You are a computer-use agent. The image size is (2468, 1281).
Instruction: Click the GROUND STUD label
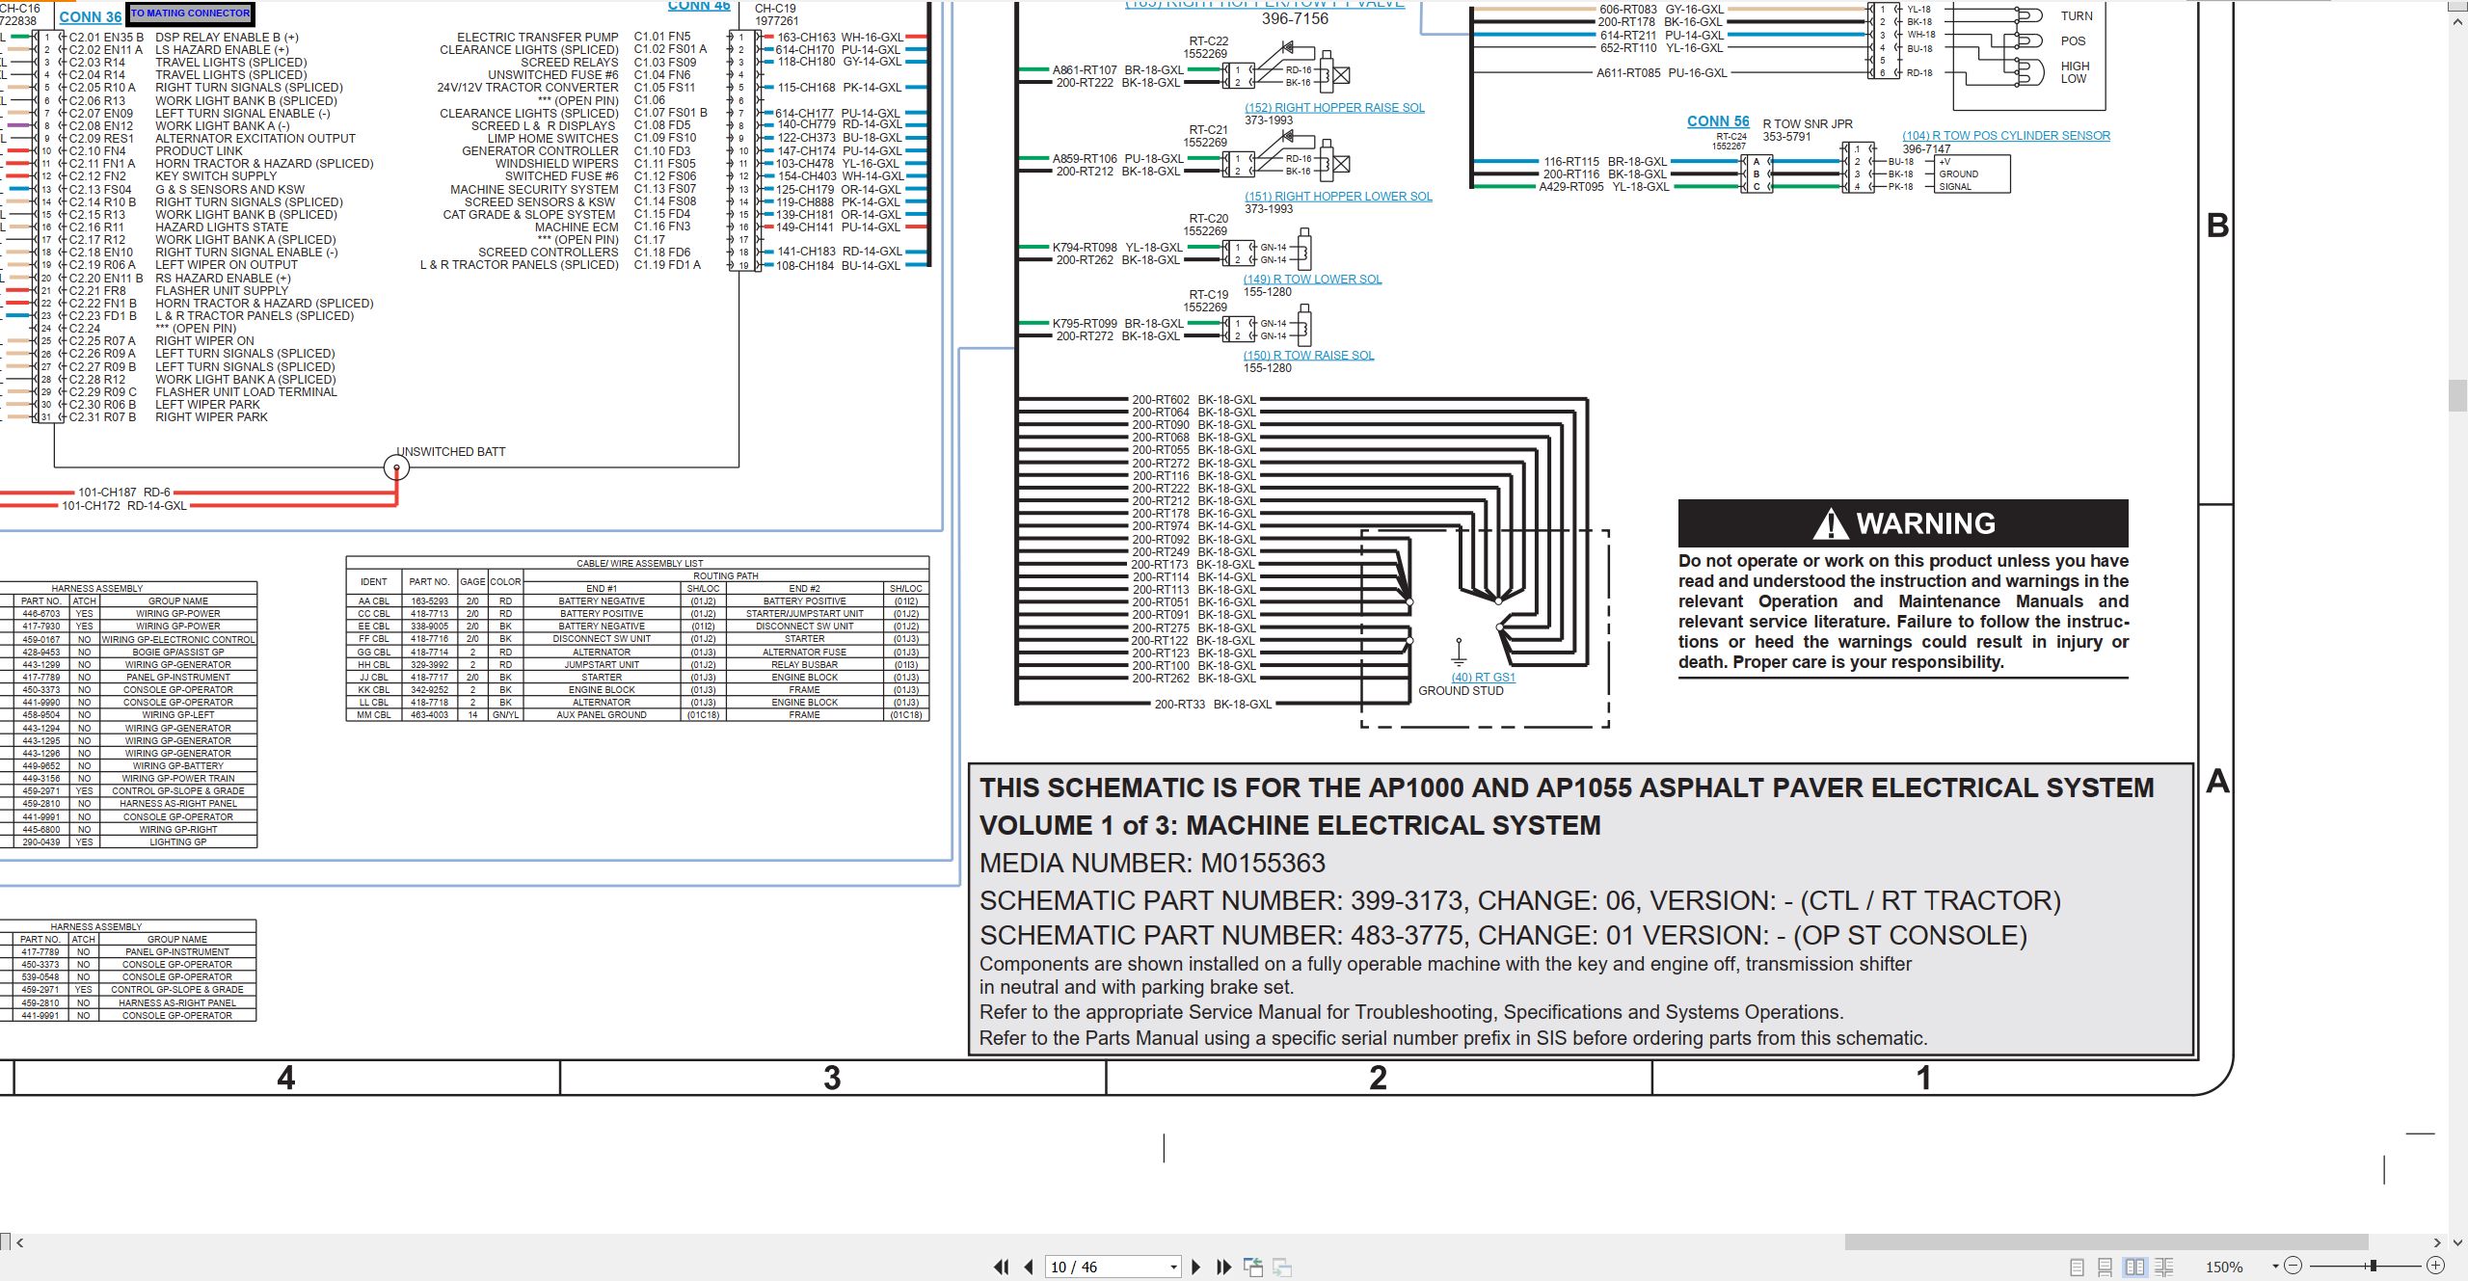pos(1461,691)
